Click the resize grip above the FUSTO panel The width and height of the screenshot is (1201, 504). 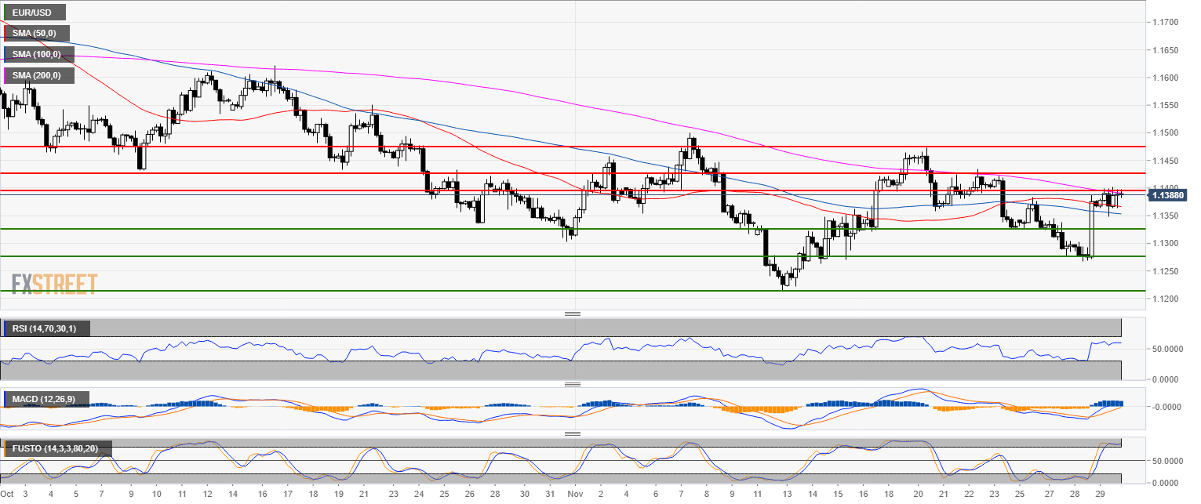coord(573,433)
